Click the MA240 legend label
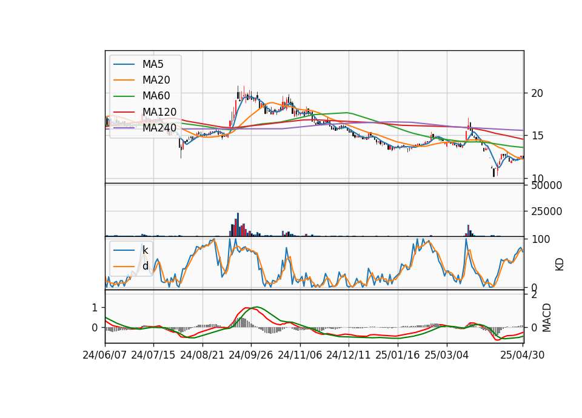This screenshot has width=582, height=418. click(159, 128)
